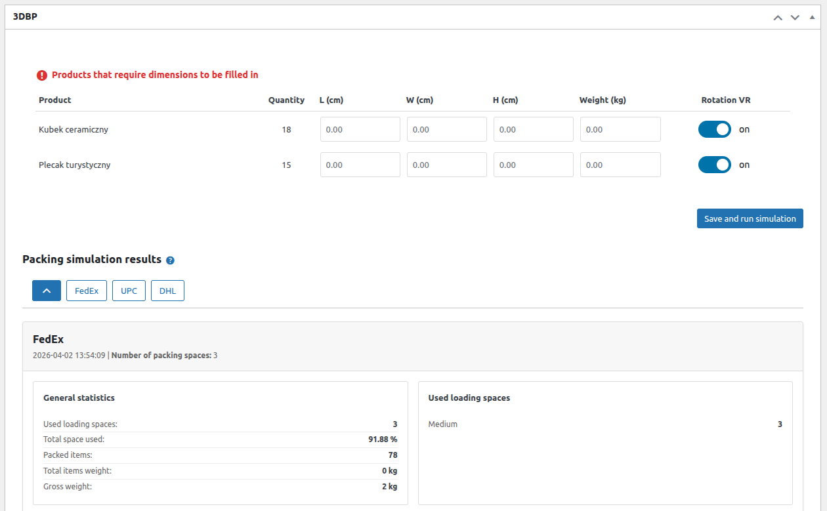Click the L (cm) field for Plecak turystyczny

point(360,165)
